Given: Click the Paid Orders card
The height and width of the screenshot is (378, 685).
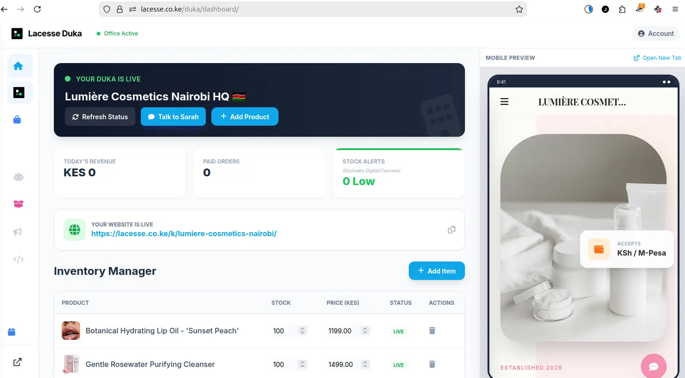Looking at the screenshot, I should pyautogui.click(x=259, y=173).
